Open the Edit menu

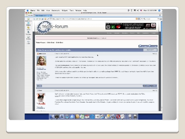point(43,10)
